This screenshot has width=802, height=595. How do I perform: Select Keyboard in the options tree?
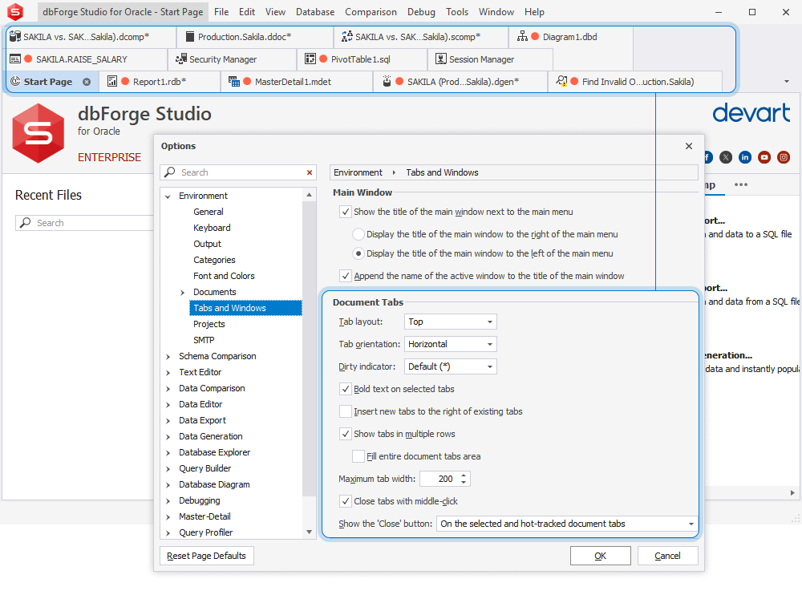212,228
